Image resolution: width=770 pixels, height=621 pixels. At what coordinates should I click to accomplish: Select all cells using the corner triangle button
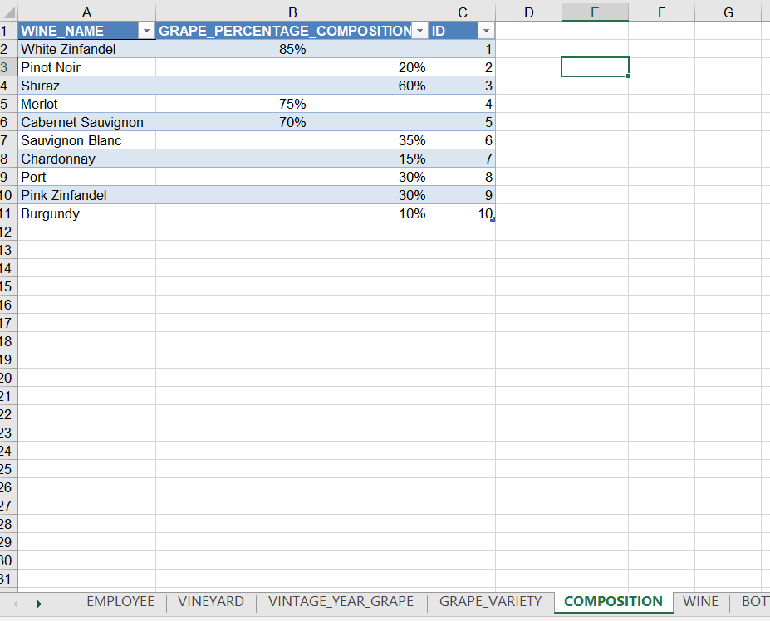8,11
